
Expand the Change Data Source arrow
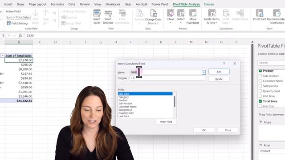[x=158, y=23]
